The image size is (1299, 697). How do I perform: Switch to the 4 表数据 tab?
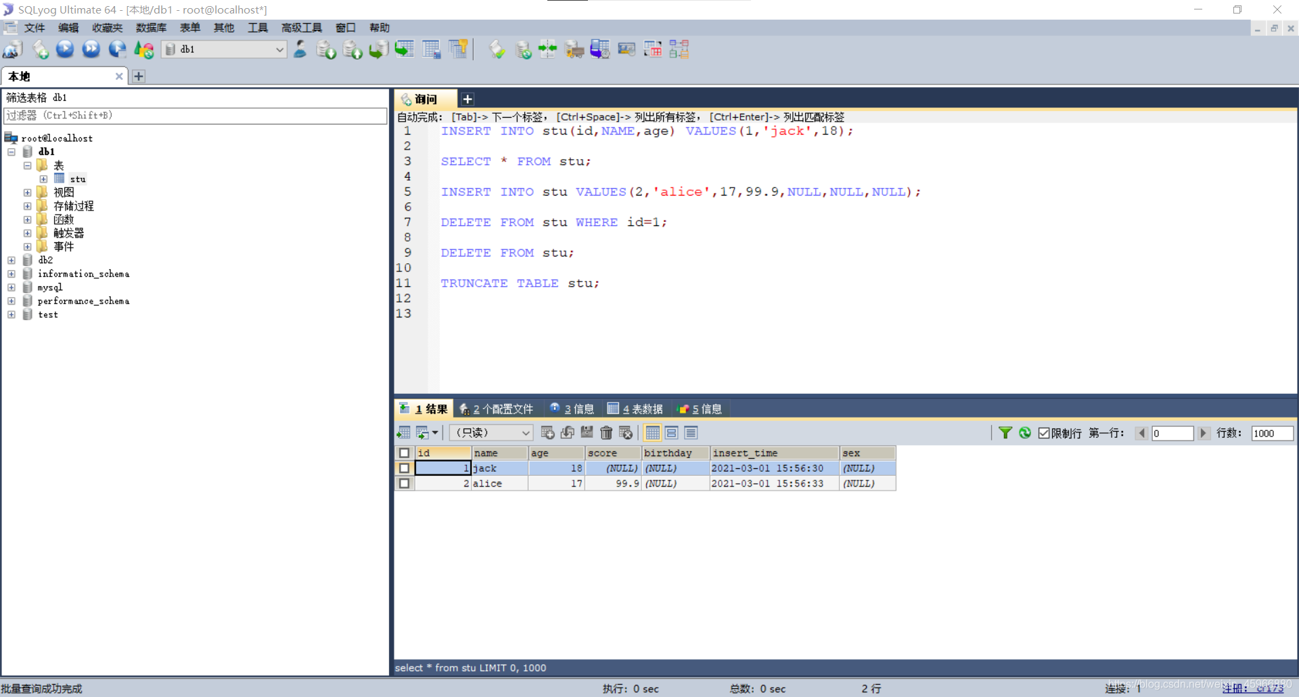635,409
